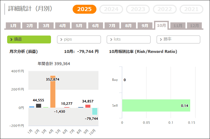
Task: Switch the metric to 勝率
Action: pyautogui.click(x=178, y=39)
